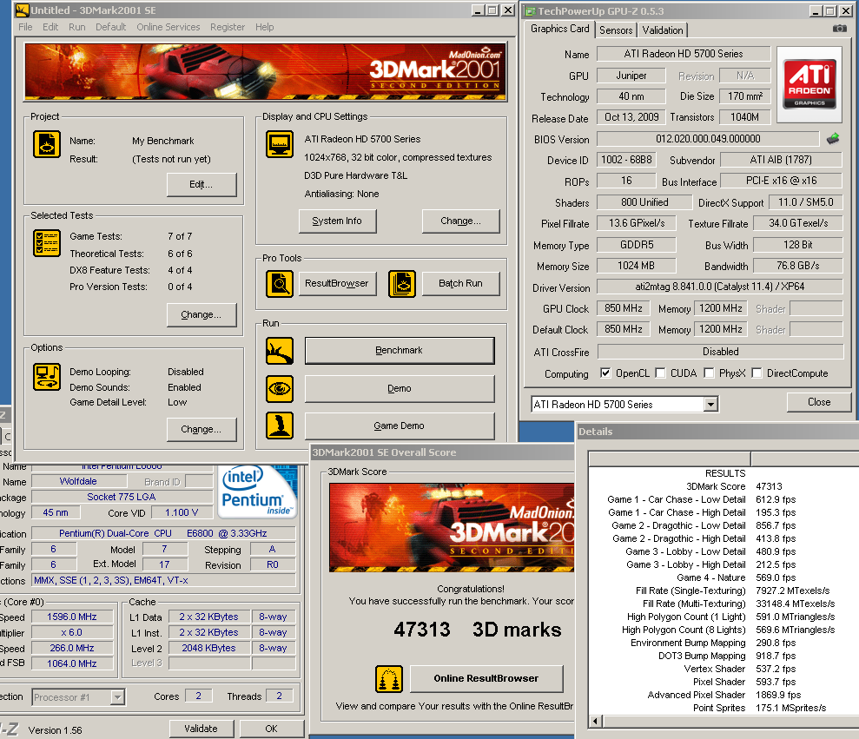Click the ATI CrossFire Disabled field
The height and width of the screenshot is (739, 859).
720,352
